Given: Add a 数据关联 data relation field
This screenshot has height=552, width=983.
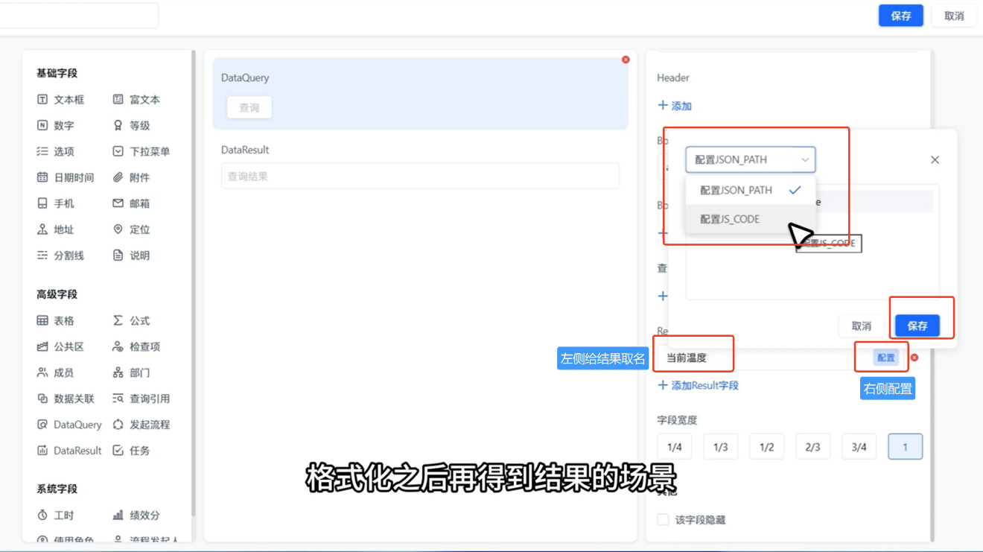Looking at the screenshot, I should pyautogui.click(x=65, y=399).
